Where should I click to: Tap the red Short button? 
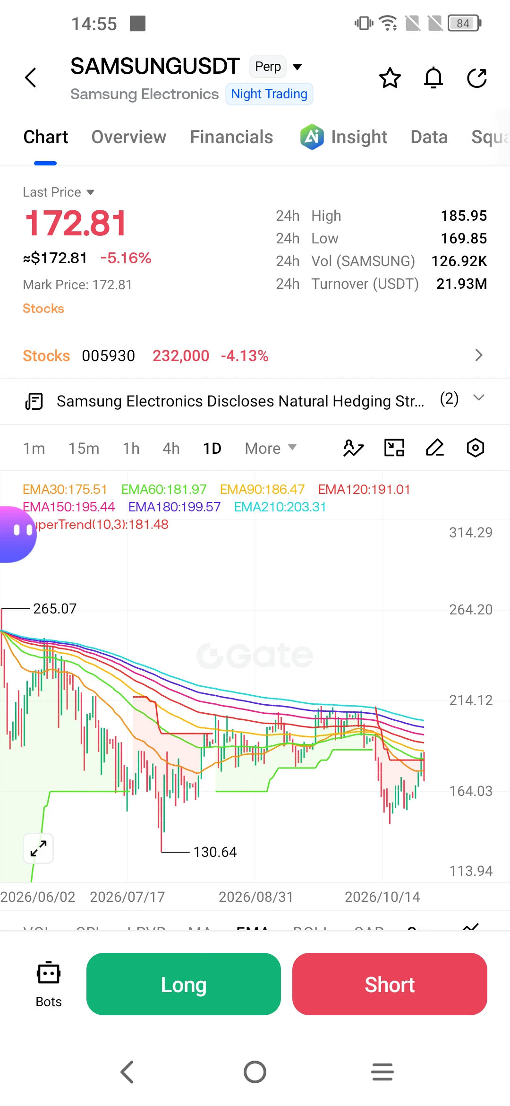pyautogui.click(x=390, y=984)
